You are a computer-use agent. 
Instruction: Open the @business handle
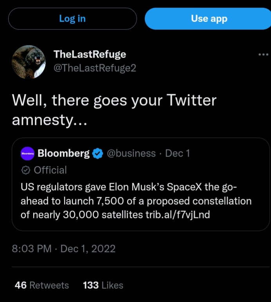click(x=131, y=153)
